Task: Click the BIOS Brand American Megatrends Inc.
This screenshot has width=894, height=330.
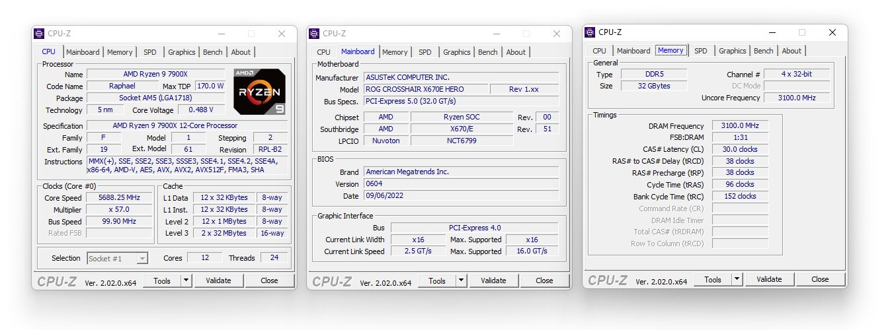Action: [x=461, y=172]
